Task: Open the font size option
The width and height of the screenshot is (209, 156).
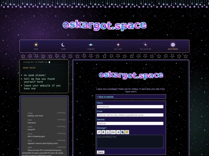Action: (118, 132)
